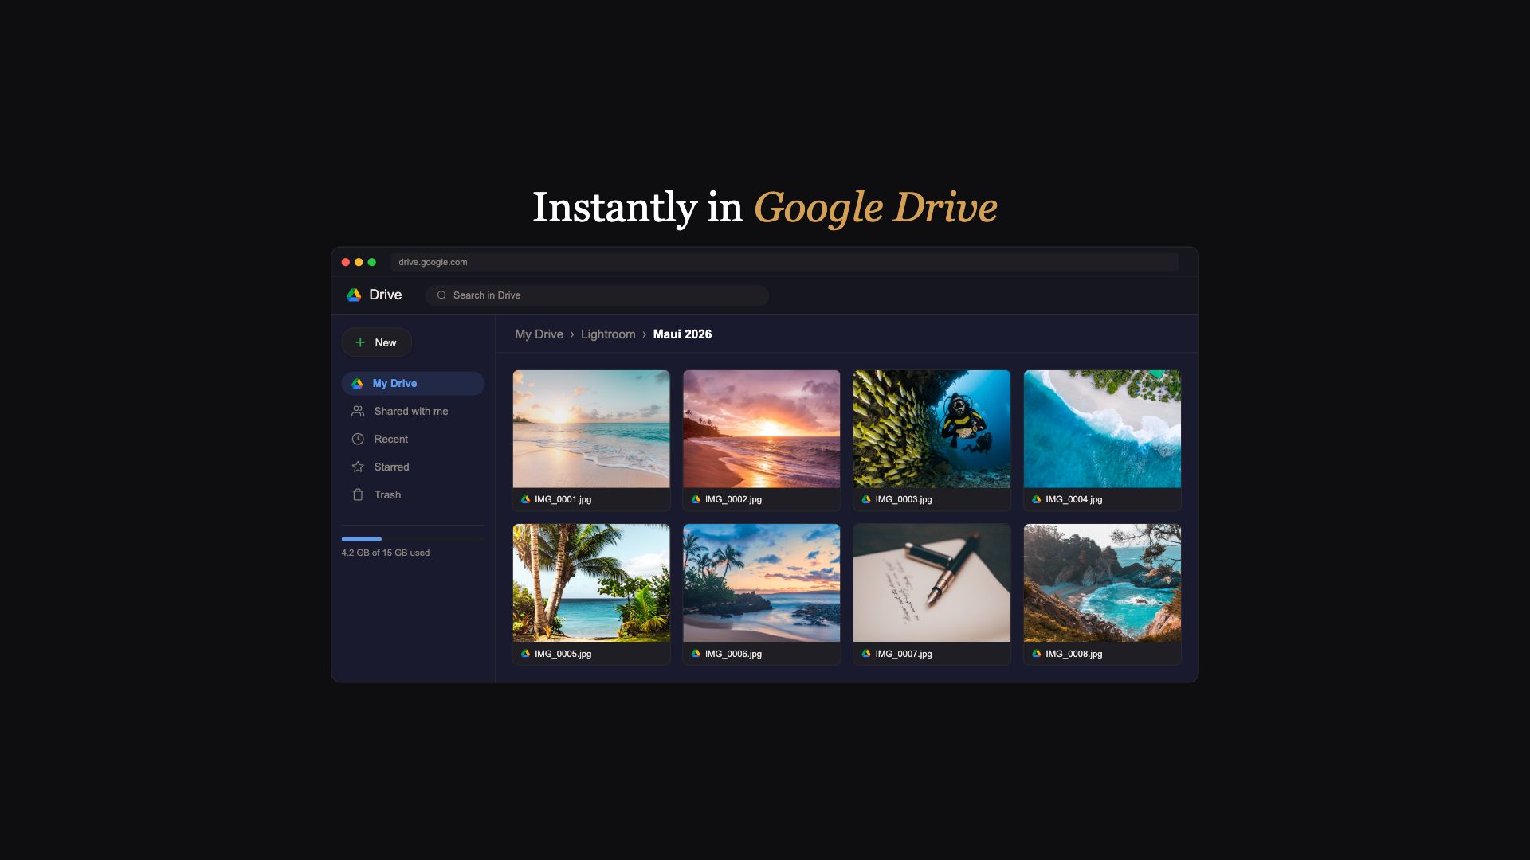1530x860 pixels.
Task: Click the IMG_0001.jpg file name
Action: coord(563,499)
